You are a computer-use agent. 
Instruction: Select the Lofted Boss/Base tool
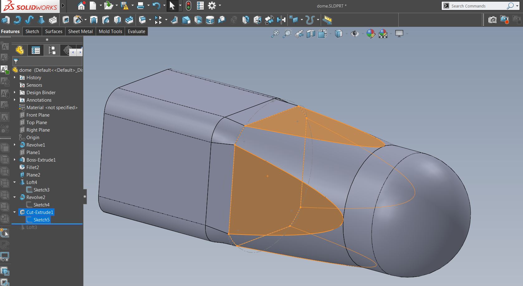41,20
